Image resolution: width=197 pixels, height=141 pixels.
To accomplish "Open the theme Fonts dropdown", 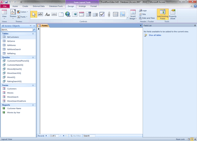I will click(22, 17).
